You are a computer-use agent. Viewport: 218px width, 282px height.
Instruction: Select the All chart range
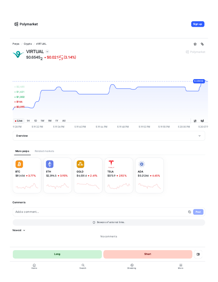coord(64,121)
